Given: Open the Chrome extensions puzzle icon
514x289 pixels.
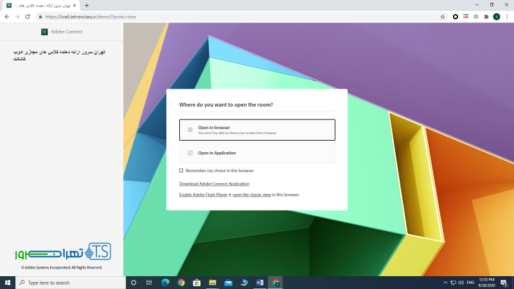Looking at the screenshot, I should point(486,16).
